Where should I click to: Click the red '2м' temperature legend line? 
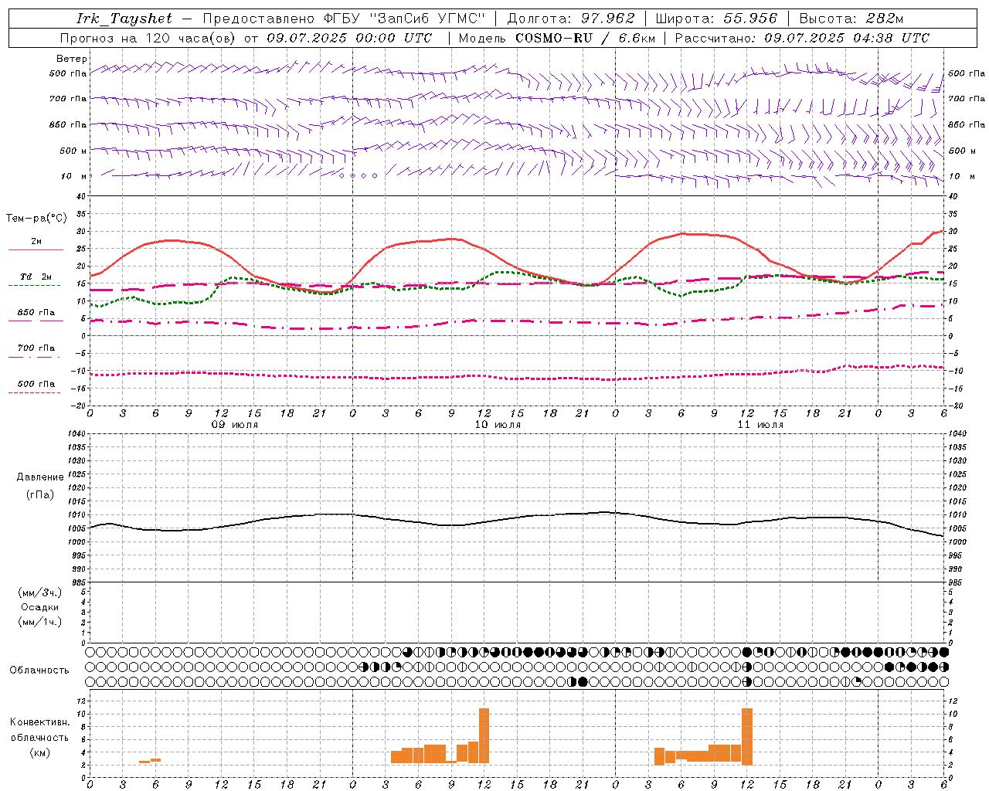36,250
